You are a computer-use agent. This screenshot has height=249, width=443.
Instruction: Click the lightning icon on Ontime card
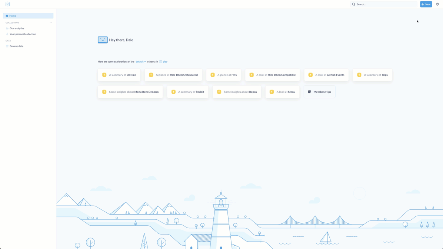tap(104, 75)
